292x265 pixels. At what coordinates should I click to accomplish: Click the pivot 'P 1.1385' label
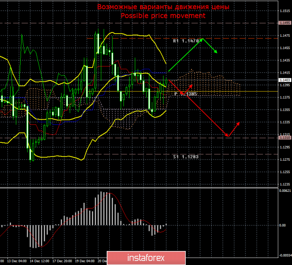click(x=186, y=94)
